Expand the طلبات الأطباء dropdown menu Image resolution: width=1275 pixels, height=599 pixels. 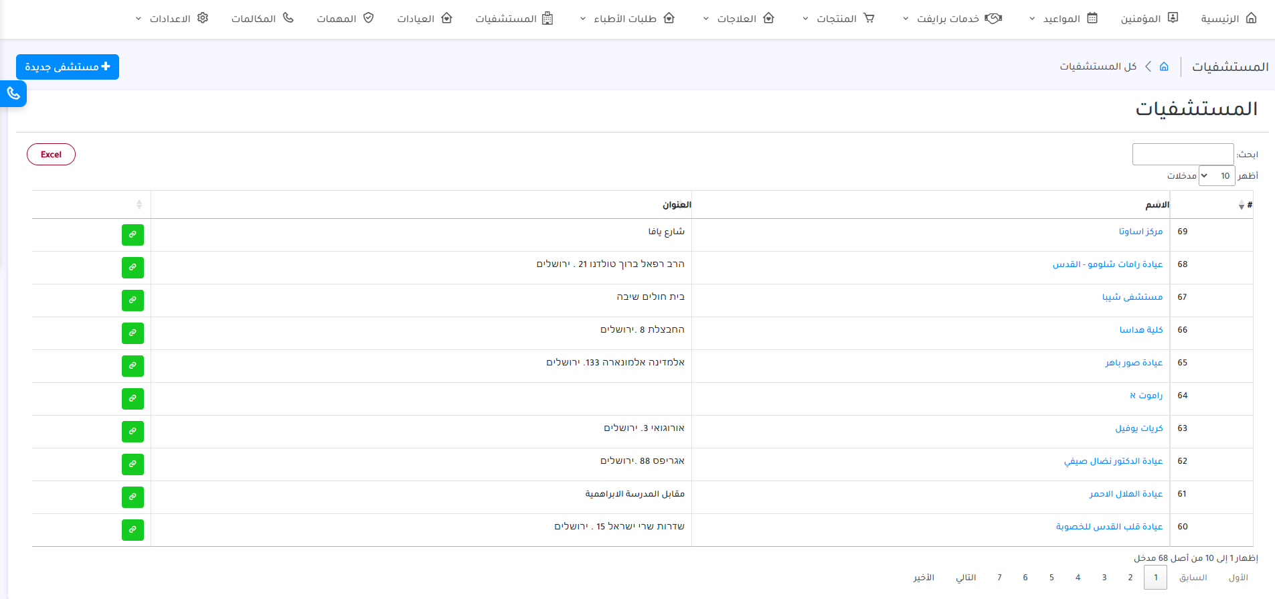(x=627, y=19)
